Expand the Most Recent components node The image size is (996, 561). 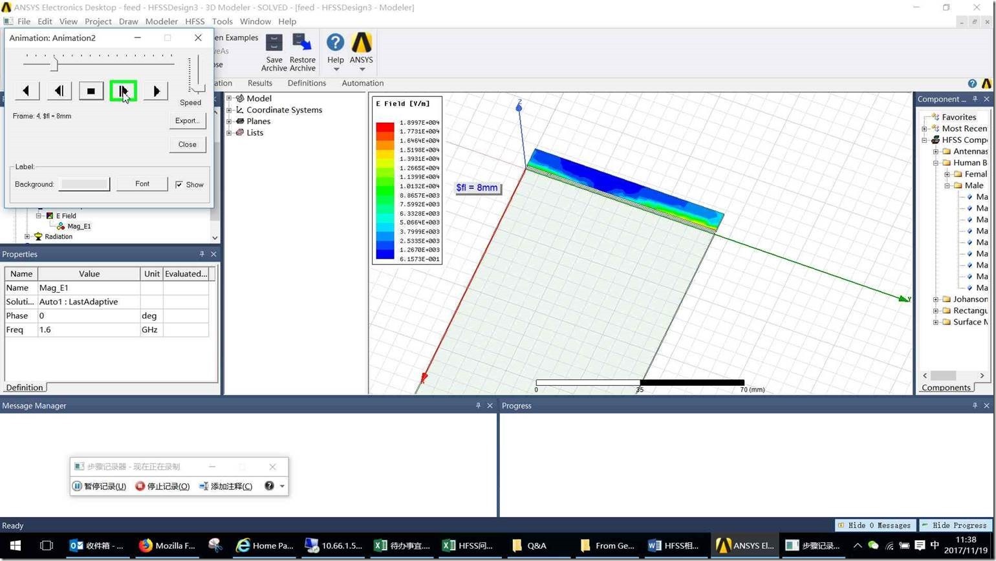[x=925, y=129]
